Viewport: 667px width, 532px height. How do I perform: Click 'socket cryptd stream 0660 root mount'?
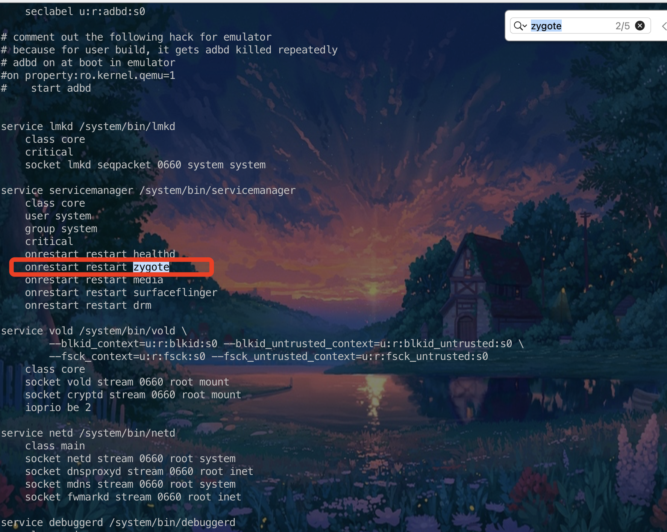coord(133,395)
